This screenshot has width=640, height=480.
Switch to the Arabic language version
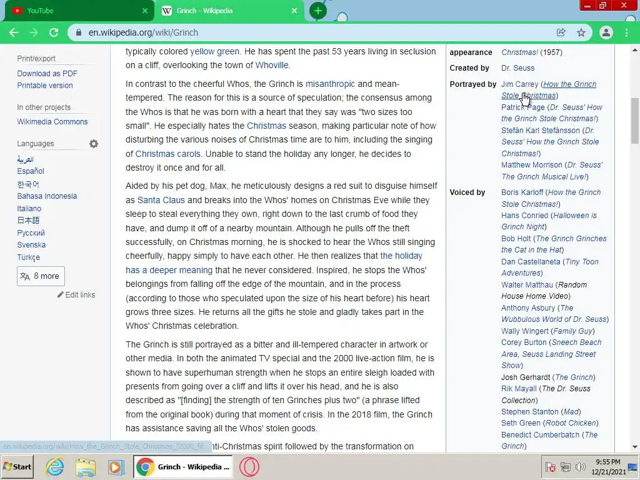(25, 159)
